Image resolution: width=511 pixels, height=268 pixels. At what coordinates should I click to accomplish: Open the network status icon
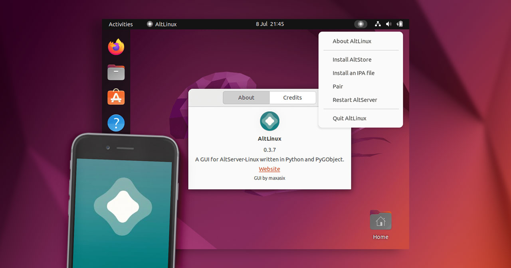click(378, 24)
